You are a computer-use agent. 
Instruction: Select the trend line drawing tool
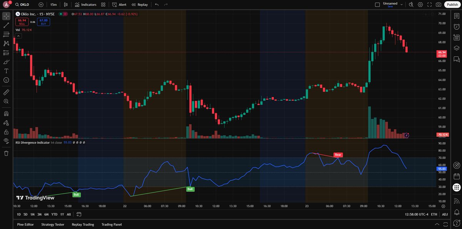coord(6,25)
